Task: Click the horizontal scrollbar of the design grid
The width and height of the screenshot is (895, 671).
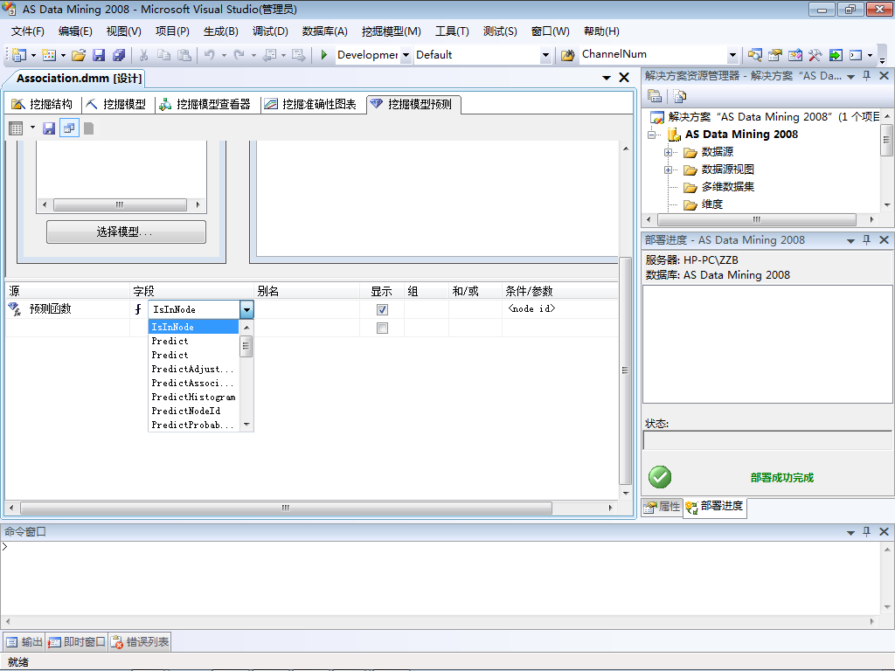Action: pos(286,508)
